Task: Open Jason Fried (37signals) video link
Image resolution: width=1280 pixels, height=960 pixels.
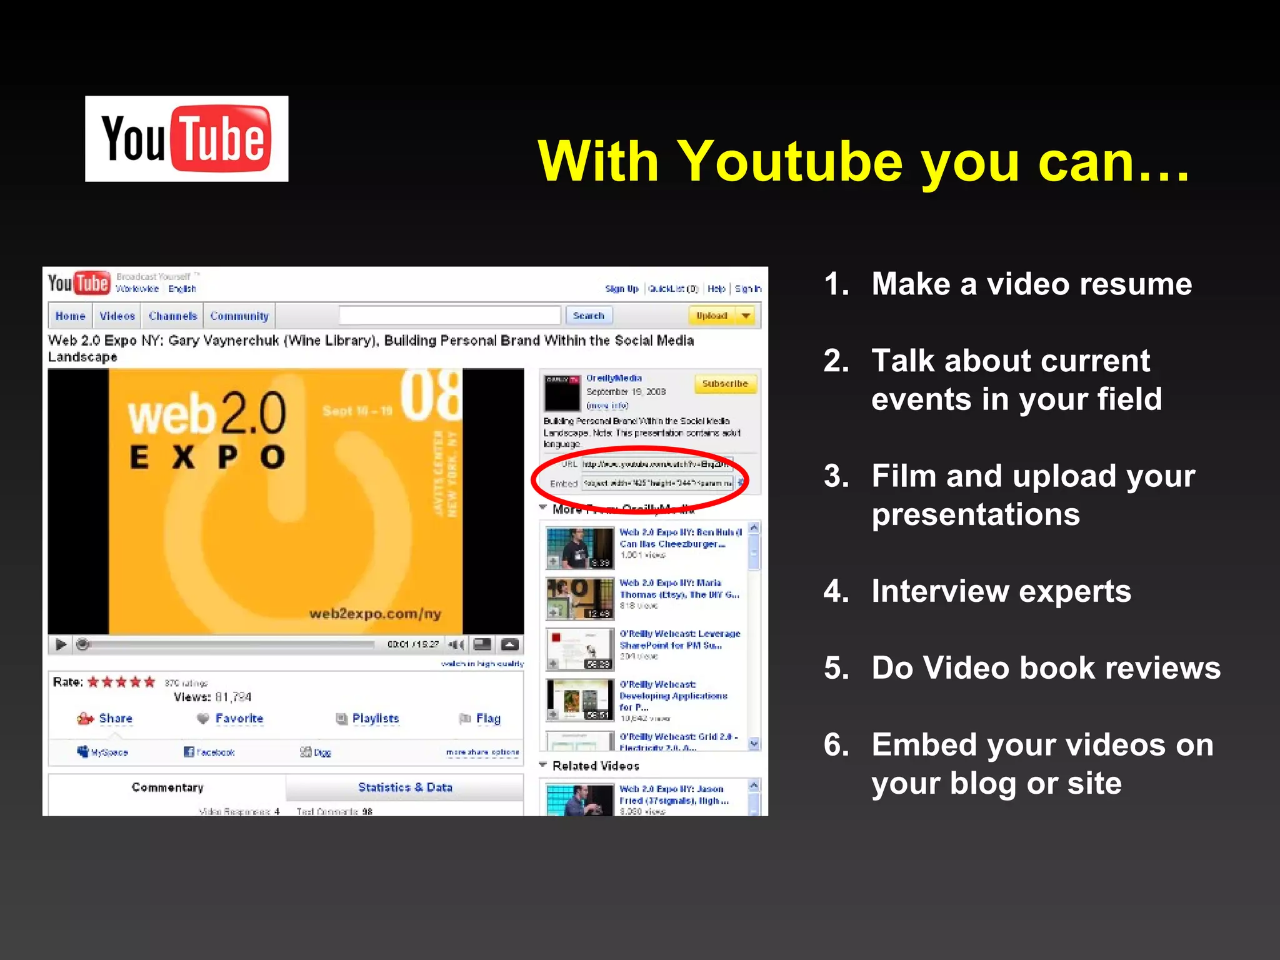Action: point(674,794)
